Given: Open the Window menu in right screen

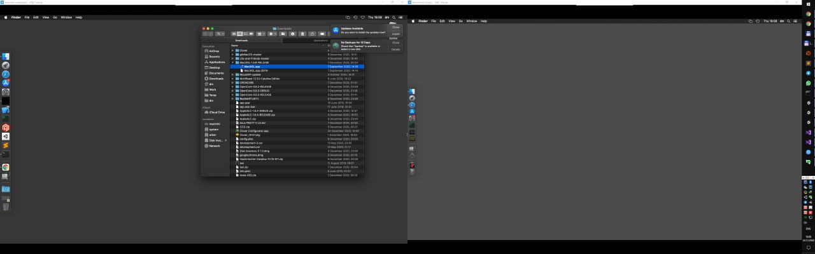Looking at the screenshot, I should tap(471, 21).
